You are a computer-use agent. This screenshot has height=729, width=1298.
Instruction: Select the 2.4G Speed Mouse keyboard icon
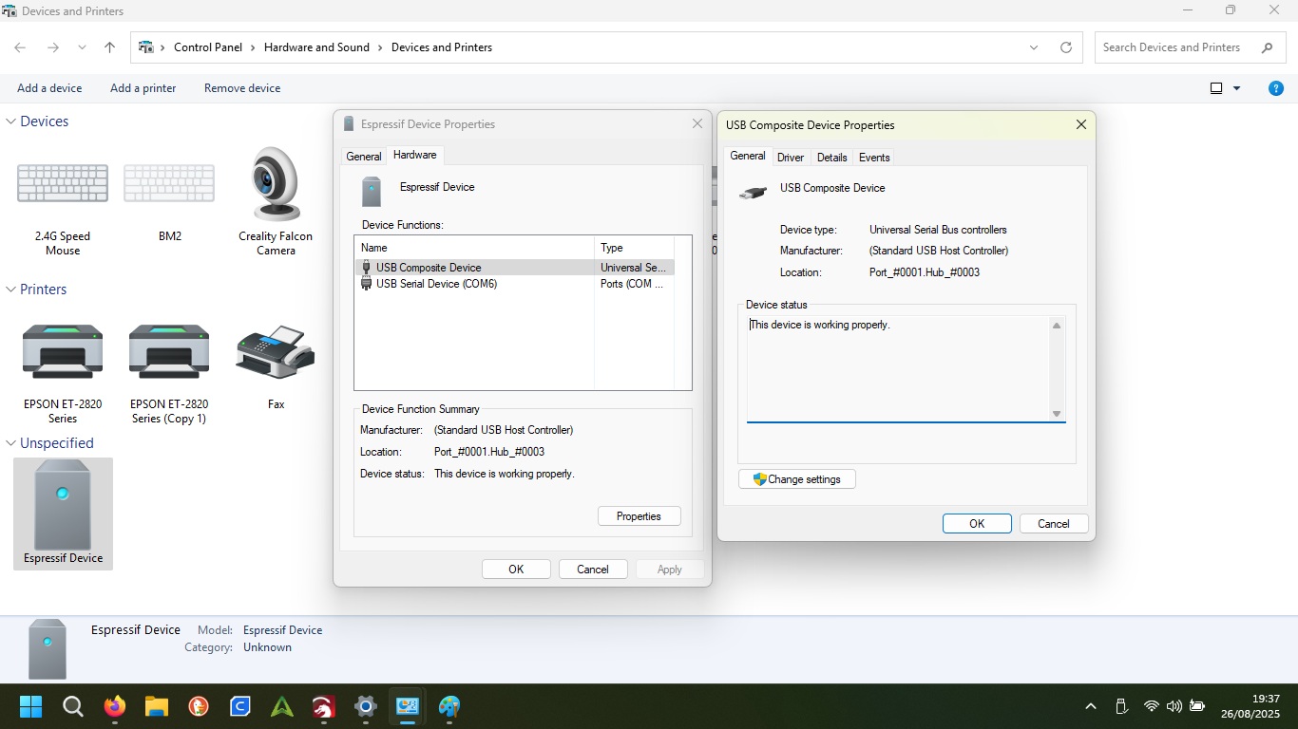click(63, 183)
